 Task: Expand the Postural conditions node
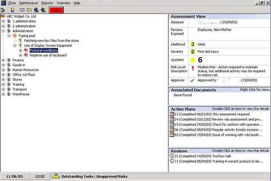pos(20,50)
